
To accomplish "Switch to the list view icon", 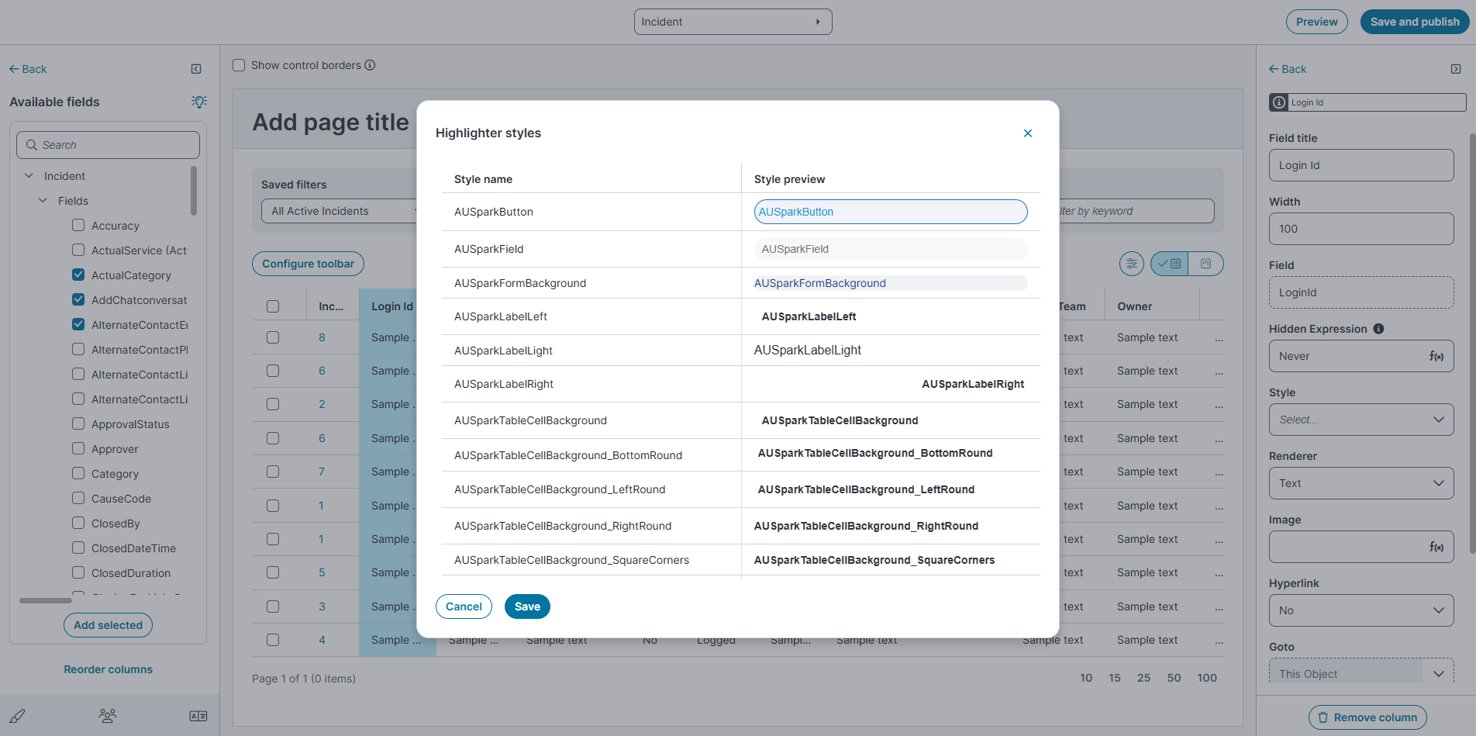I will pyautogui.click(x=1169, y=264).
